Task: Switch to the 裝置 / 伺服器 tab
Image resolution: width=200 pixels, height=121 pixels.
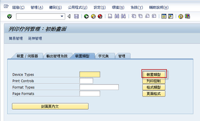Action: click(27, 56)
